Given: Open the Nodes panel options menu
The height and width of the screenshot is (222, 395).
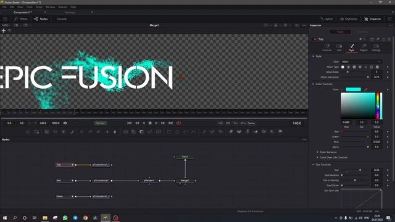Looking at the screenshot, I should [x=304, y=139].
